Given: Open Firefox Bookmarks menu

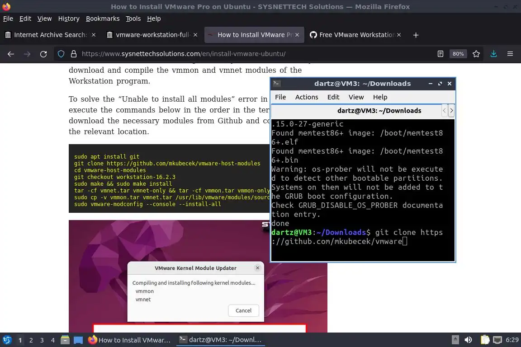Looking at the screenshot, I should coord(103,19).
